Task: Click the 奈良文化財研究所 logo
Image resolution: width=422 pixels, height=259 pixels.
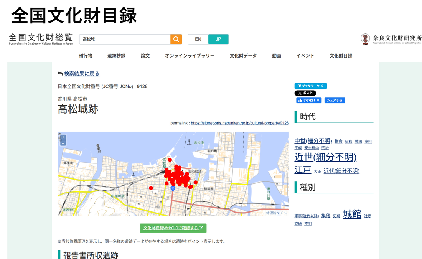Action: 391,39
